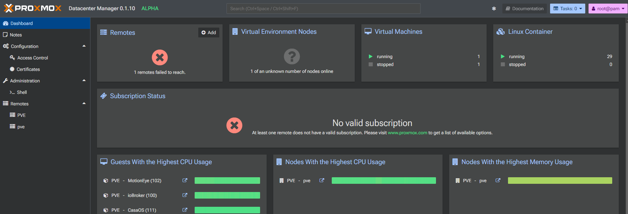This screenshot has width=628, height=214.
Task: Open pve node memory external link icon
Action: pos(498,181)
